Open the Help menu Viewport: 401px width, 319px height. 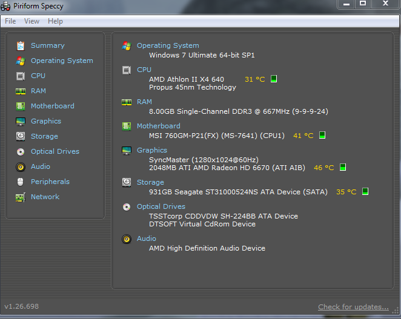[x=55, y=21]
